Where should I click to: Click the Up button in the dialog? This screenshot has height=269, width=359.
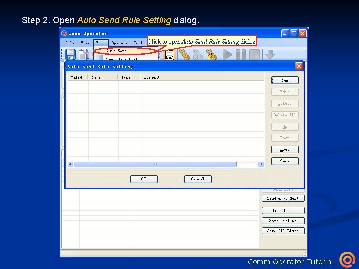pos(285,127)
